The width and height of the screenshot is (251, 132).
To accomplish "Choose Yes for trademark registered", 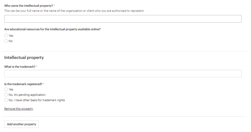I will click(6, 89).
